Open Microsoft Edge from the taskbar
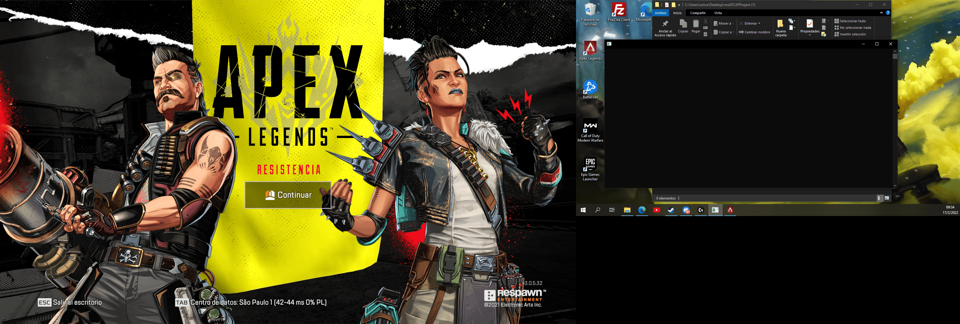This screenshot has height=324, width=960. (642, 210)
